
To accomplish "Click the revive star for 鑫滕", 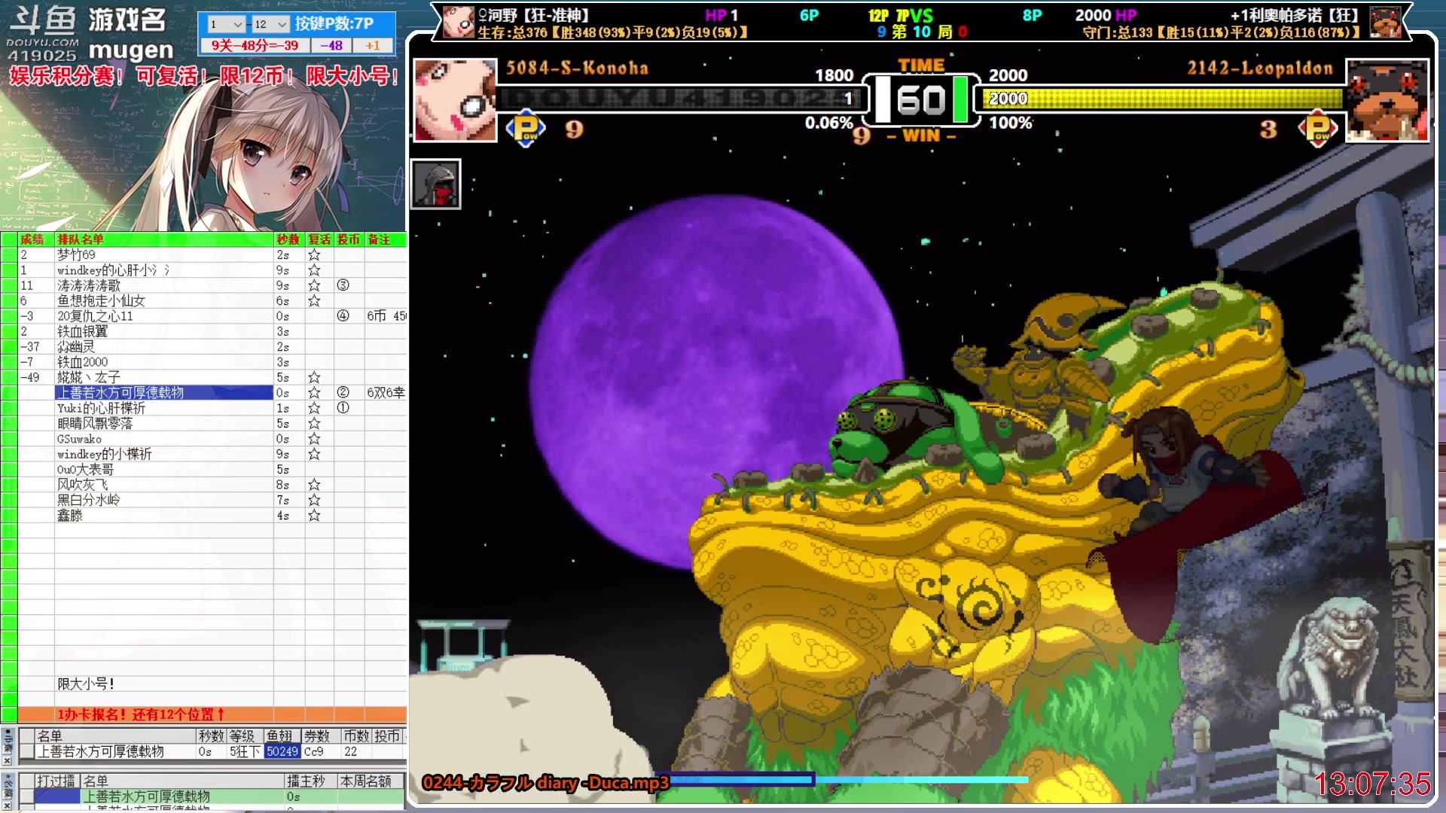I will coord(314,516).
